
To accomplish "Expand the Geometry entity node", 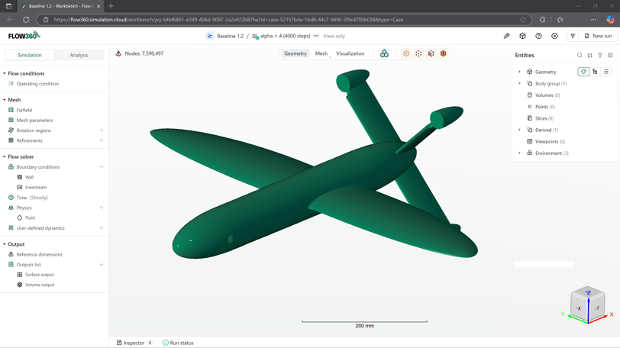I will point(520,72).
